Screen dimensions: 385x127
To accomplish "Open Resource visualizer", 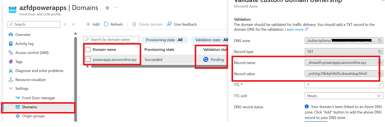I will [31, 80].
